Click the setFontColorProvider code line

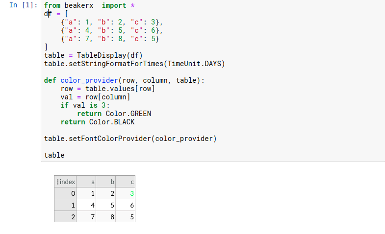pyautogui.click(x=130, y=139)
